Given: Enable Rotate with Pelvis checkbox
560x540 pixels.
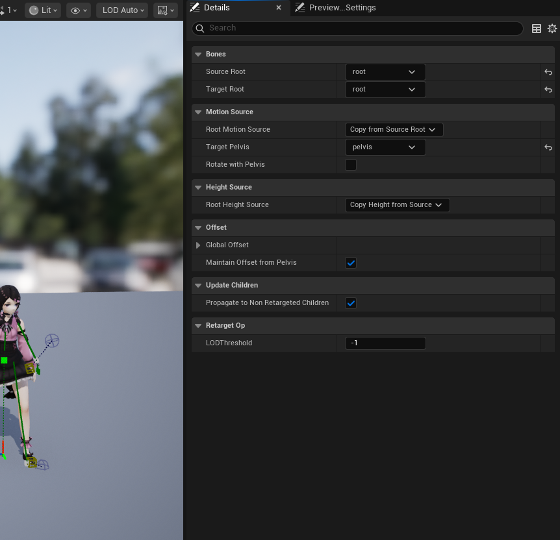Looking at the screenshot, I should point(351,165).
